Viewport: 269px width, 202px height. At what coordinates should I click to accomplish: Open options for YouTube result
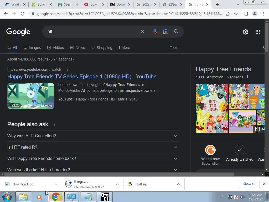tap(68, 69)
